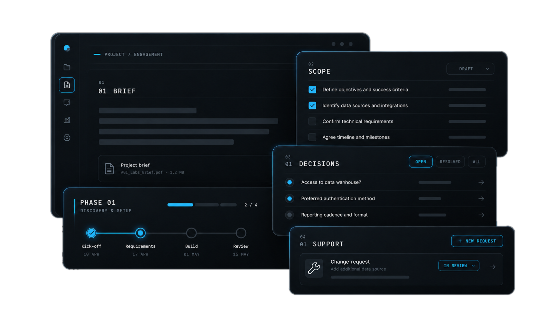Click the DISCOVERY & SETUP subtitle
Image resolution: width=558 pixels, height=314 pixels.
(x=106, y=211)
